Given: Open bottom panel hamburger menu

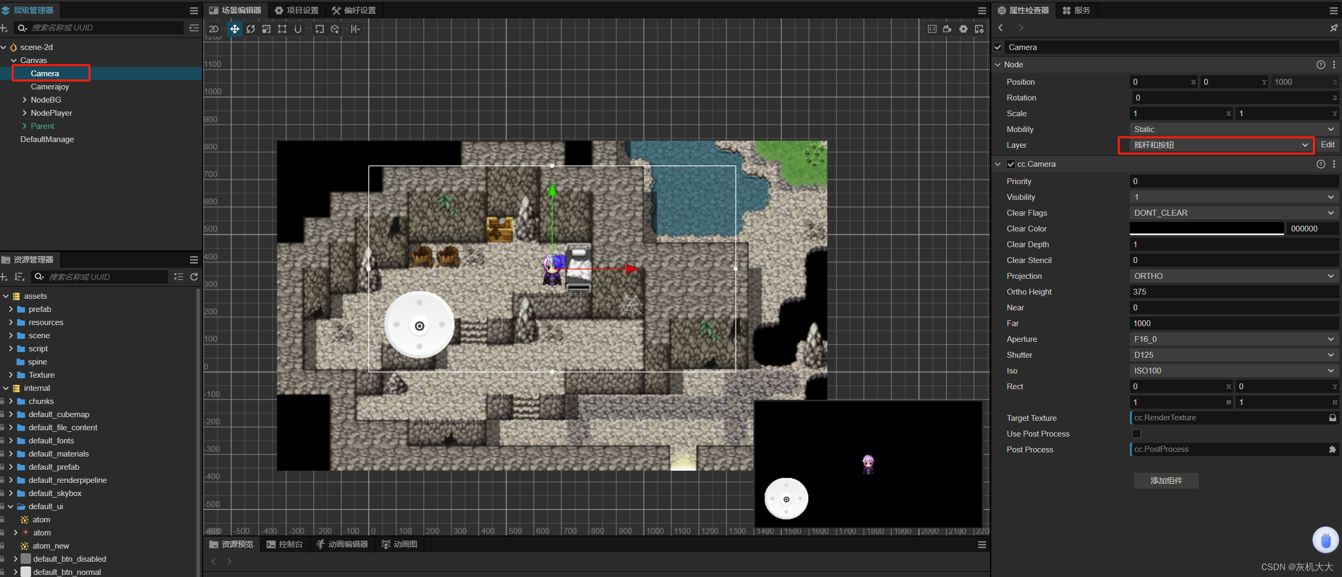Looking at the screenshot, I should click(x=982, y=544).
